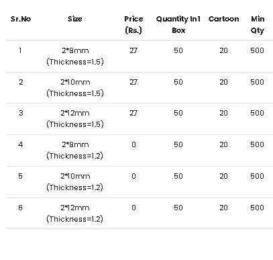
Task: Select row 2 size 2*10mm Thickness=1.5
Action: 75,88
